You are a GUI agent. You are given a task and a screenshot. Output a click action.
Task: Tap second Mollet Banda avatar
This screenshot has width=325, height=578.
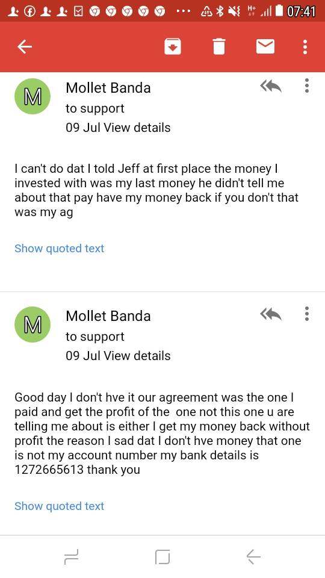(x=32, y=325)
